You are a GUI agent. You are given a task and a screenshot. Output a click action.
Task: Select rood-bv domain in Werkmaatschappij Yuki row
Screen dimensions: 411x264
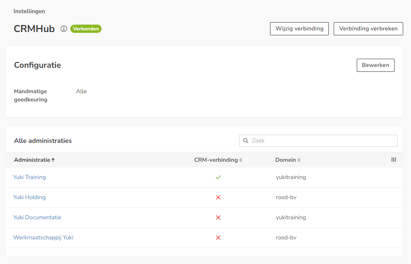(x=286, y=238)
